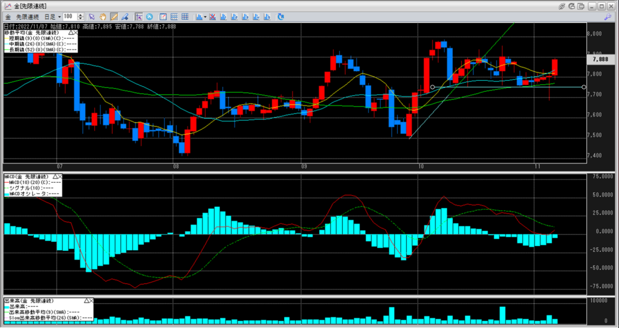
Task: Select the grid table layout icon
Action: pyautogui.click(x=185, y=16)
